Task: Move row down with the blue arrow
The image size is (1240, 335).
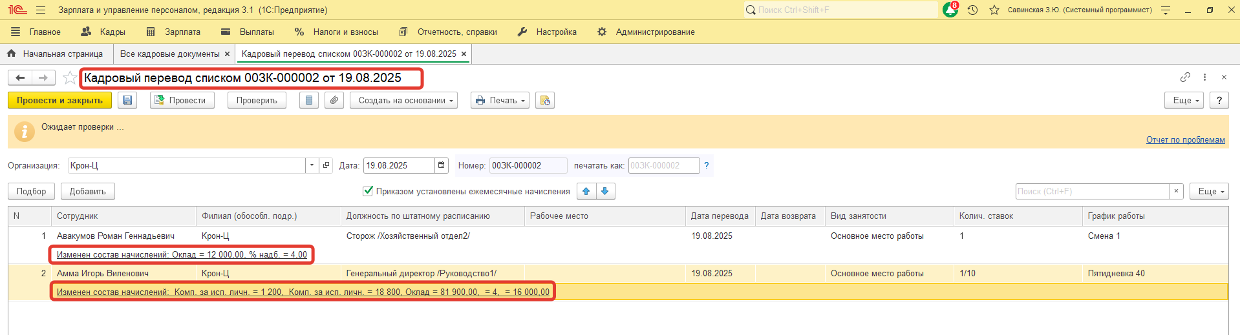Action: [605, 191]
